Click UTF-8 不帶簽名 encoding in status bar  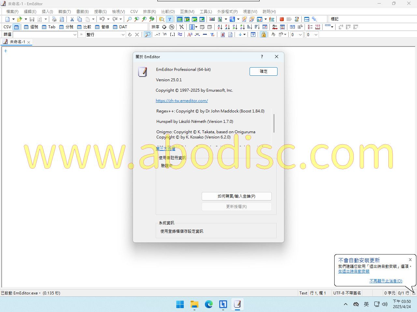click(x=347, y=293)
